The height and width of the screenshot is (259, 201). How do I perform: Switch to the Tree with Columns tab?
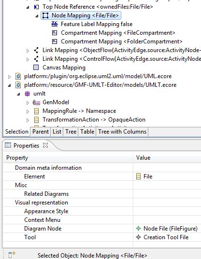point(122,132)
